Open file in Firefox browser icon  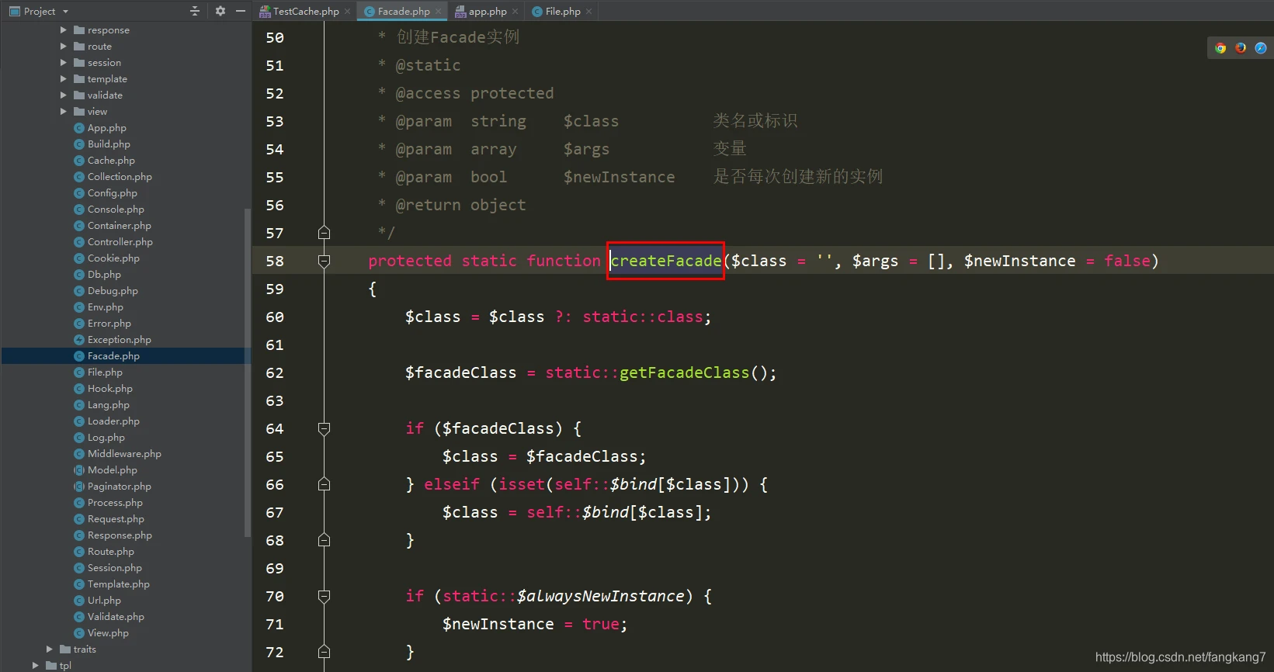(x=1241, y=48)
